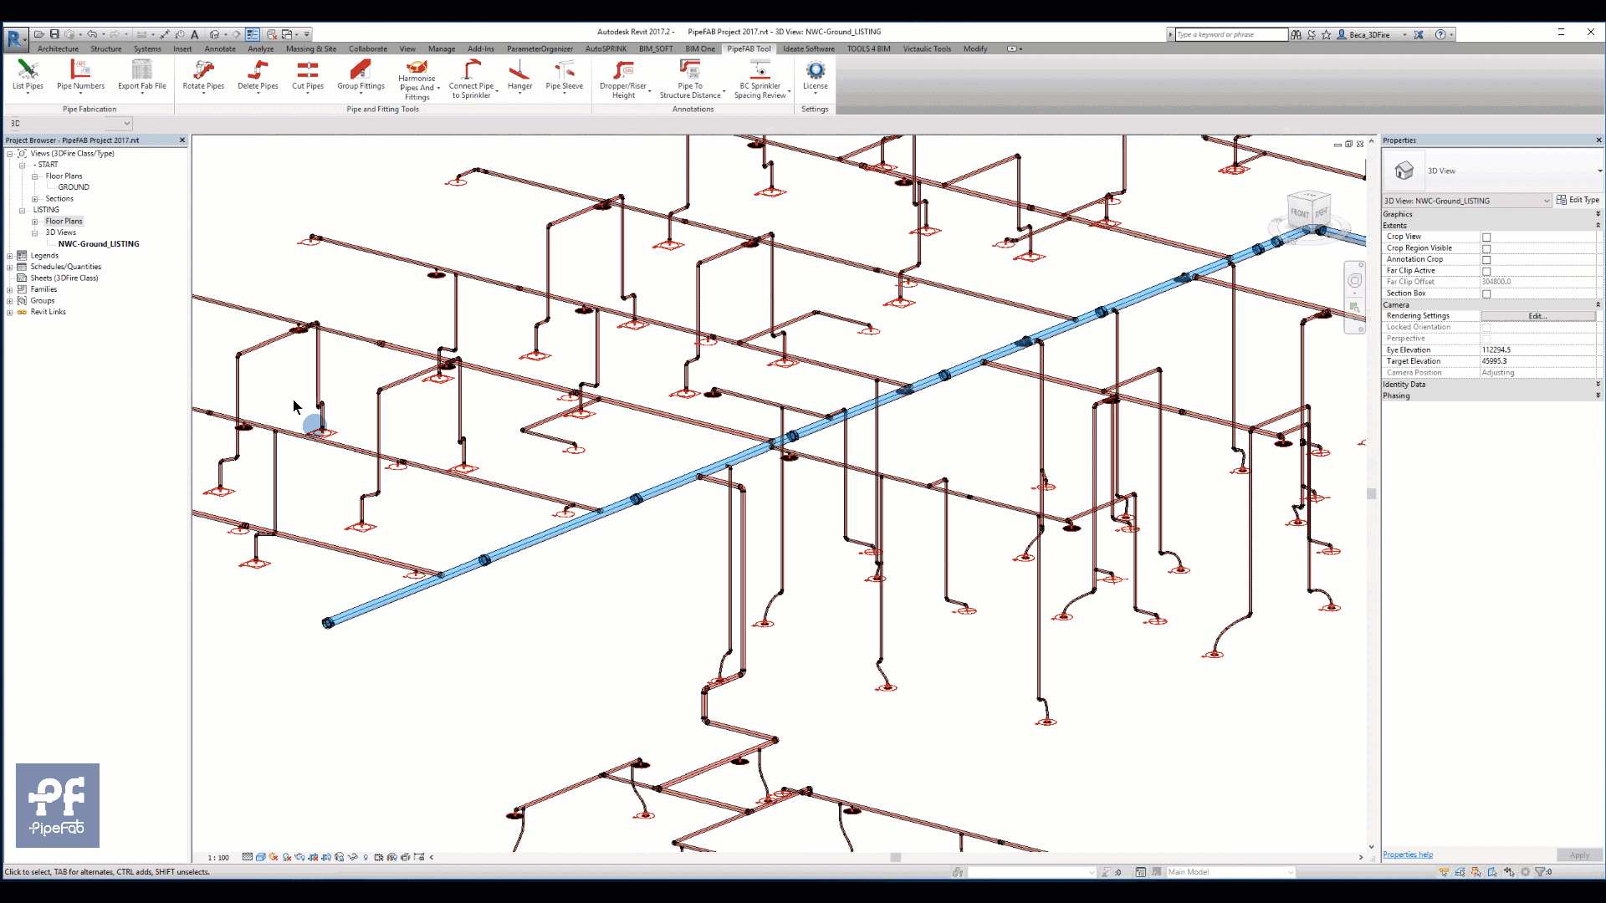The height and width of the screenshot is (903, 1606).
Task: Open Rendering Settings via the Edit button
Action: click(1537, 315)
